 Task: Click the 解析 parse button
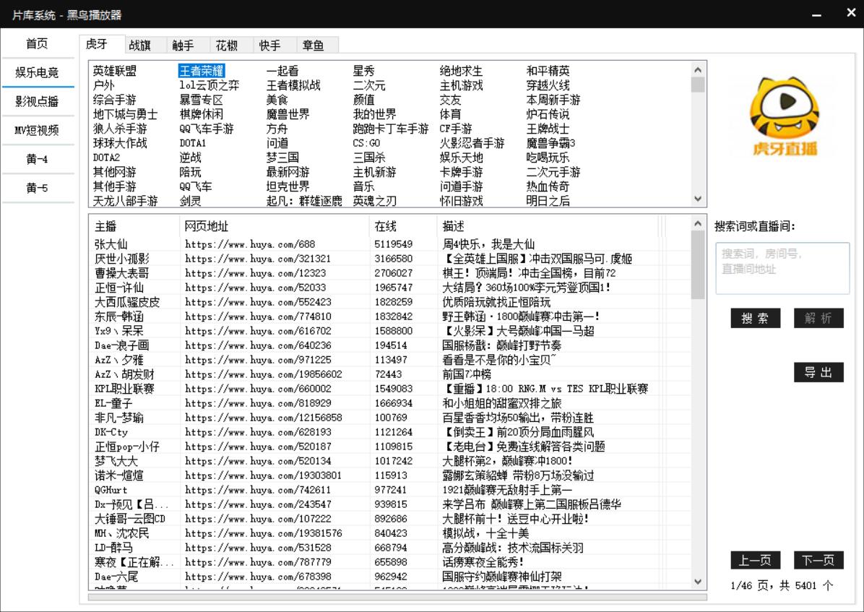pos(818,318)
